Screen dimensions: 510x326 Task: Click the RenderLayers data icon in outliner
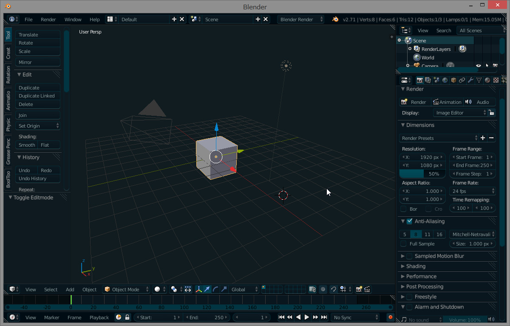pyautogui.click(x=462, y=49)
